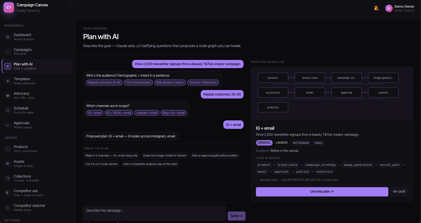
Task: Click the muted notifications bell icon
Action: point(376,8)
